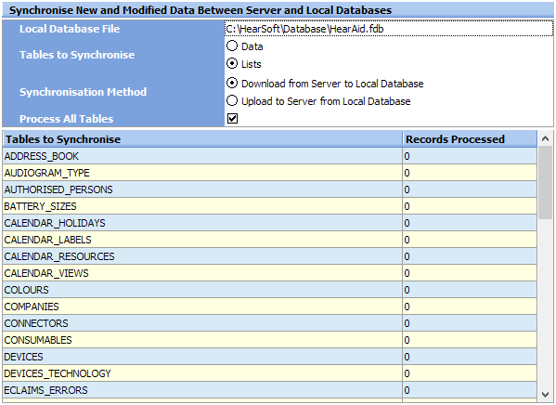
Task: Click the records count for ADDRESS_BOOK
Action: point(470,156)
